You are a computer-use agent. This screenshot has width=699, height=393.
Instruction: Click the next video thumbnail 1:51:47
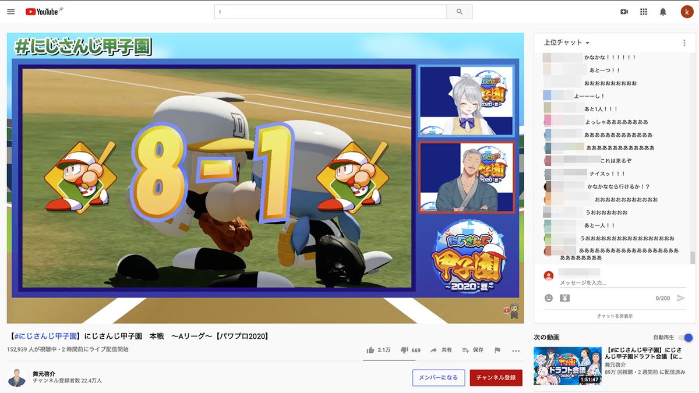567,366
